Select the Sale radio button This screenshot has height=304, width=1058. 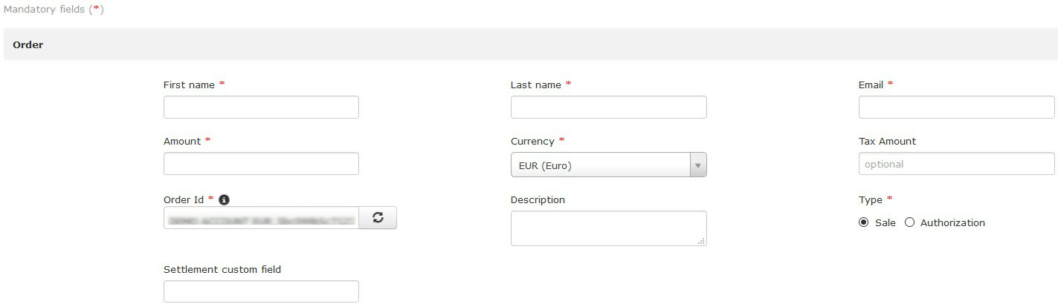[x=863, y=222]
